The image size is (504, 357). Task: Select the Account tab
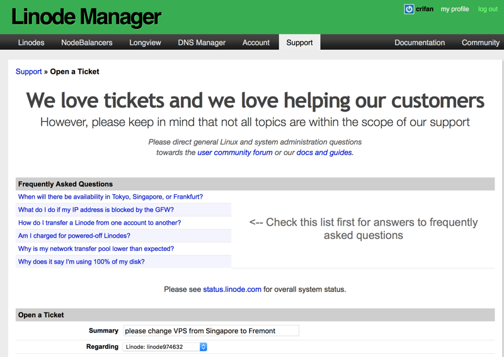pos(256,42)
